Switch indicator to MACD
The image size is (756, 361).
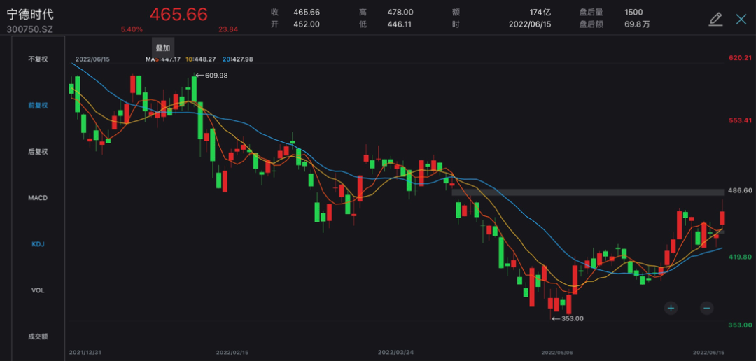pyautogui.click(x=38, y=198)
